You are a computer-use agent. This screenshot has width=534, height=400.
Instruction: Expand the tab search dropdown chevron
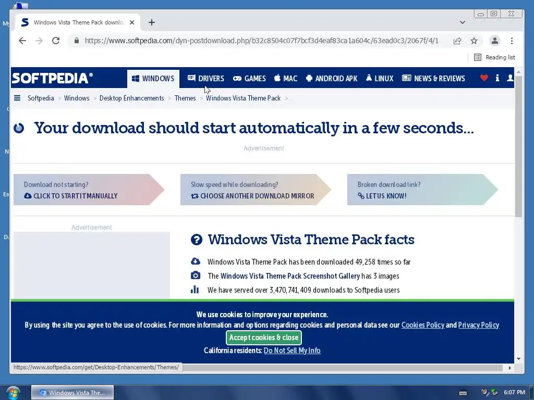(x=463, y=22)
